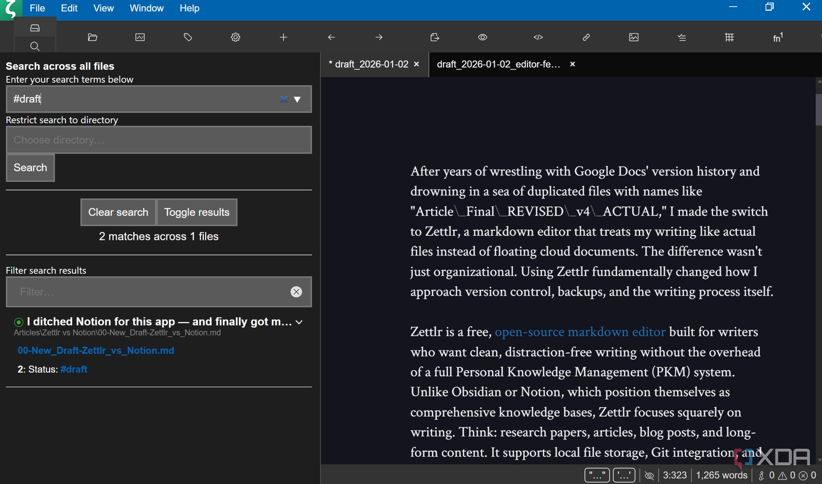Screen dimensions: 822x484
Task: Switch to the draft_2026-01-02_editor-fe… tab
Action: [498, 64]
